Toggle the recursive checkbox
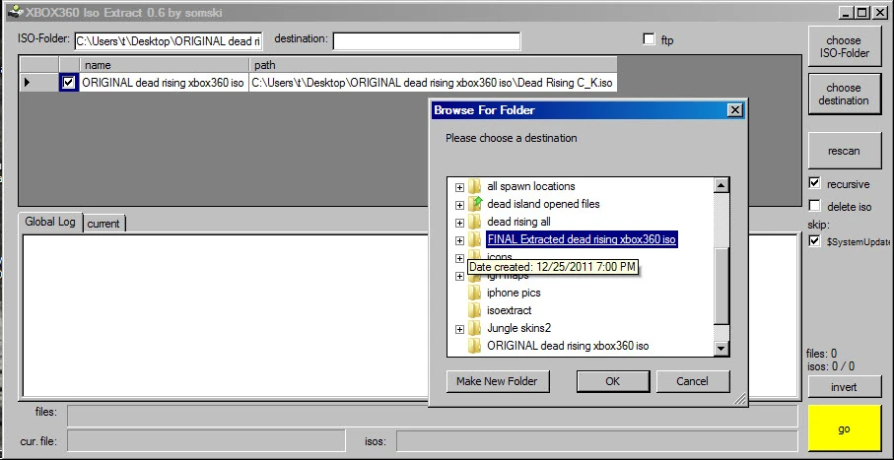Viewport: 894px width, 460px height. point(815,183)
